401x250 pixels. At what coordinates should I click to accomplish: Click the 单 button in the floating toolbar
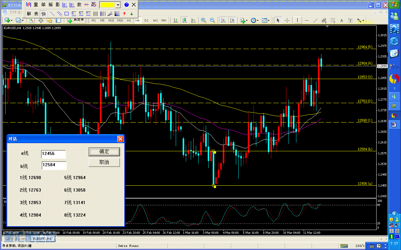coord(43,5)
